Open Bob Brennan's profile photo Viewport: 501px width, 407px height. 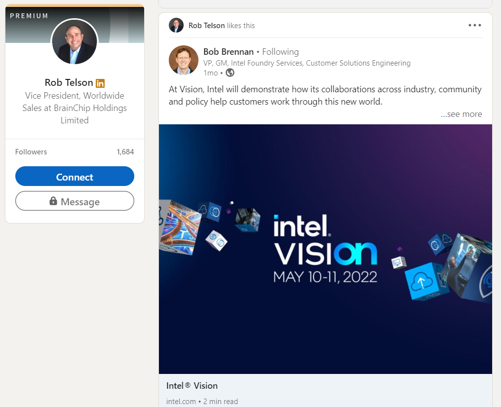point(184,60)
